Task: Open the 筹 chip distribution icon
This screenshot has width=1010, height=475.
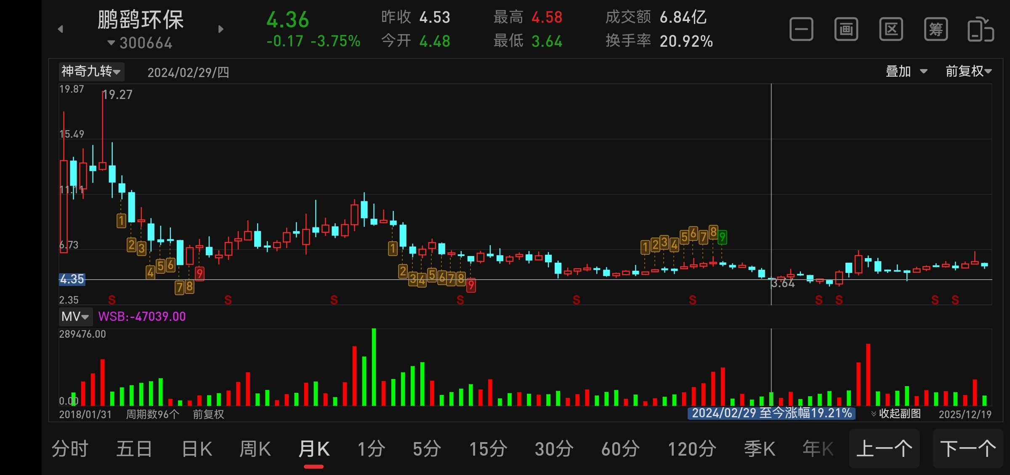Action: click(x=936, y=29)
